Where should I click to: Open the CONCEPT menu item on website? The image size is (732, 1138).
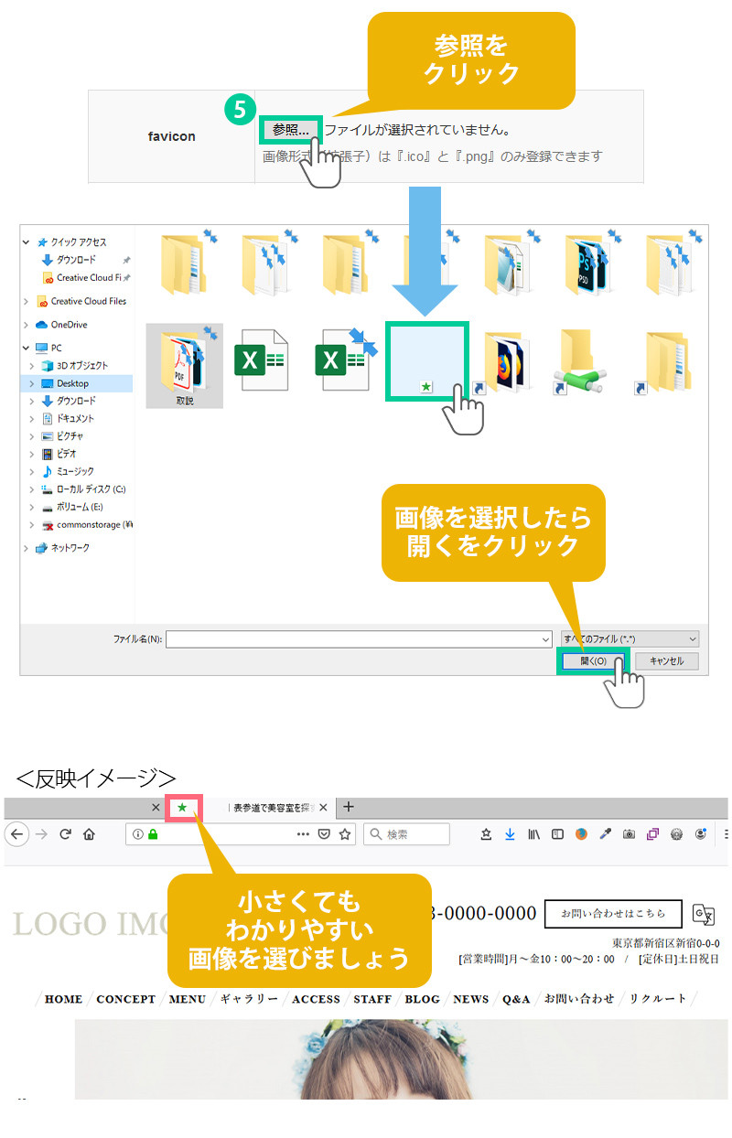point(125,999)
